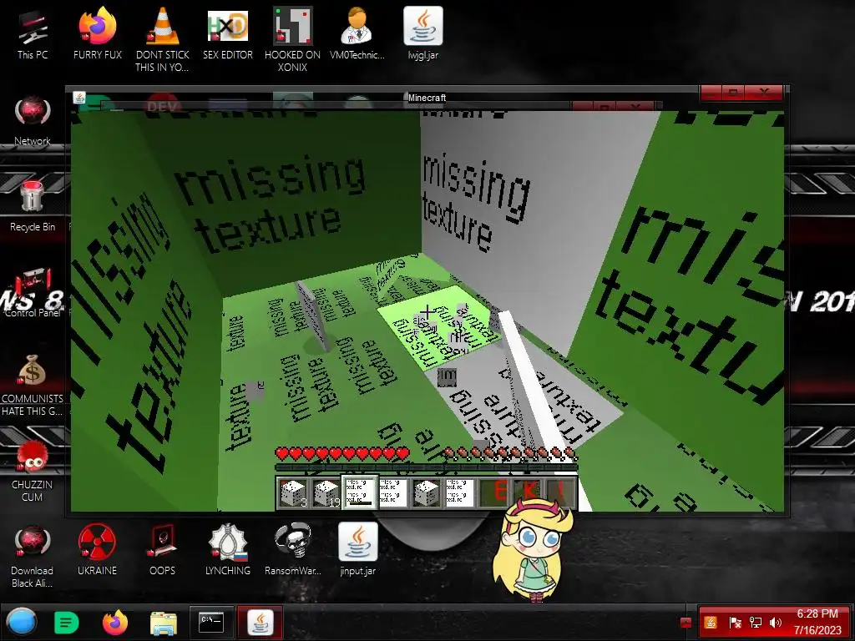Open the 6:28 PM clock and date
Screen dimensions: 855x641
click(817, 622)
